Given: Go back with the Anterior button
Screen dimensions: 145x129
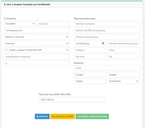Looking at the screenshot, I should [x=42, y=116].
